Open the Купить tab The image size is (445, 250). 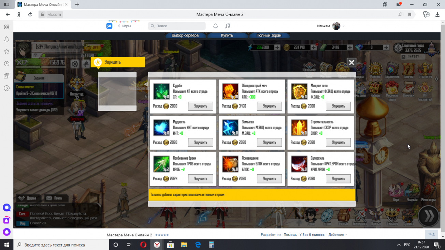227,35
